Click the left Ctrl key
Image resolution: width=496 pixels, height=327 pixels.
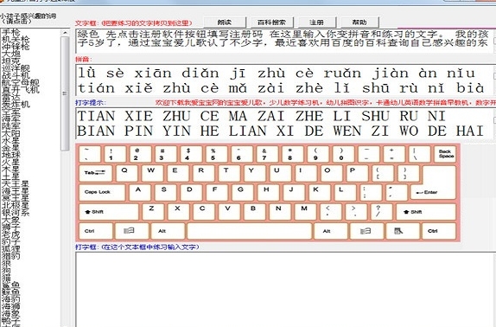point(96,231)
